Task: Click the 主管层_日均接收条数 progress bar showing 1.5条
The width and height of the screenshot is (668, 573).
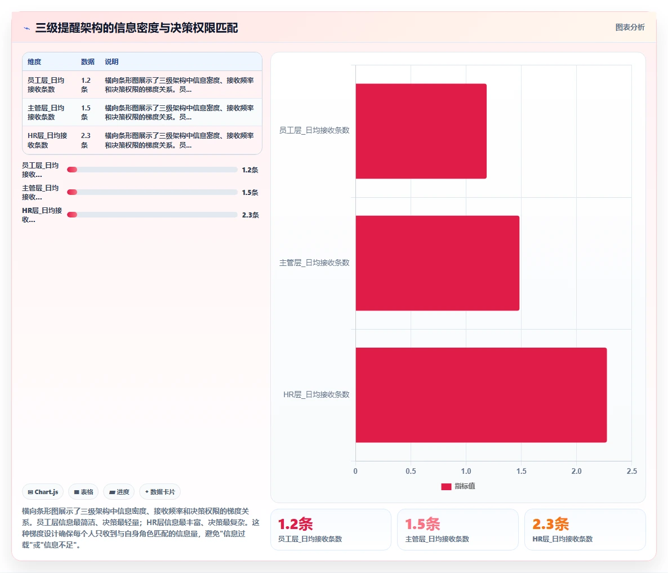Action: 152,192
